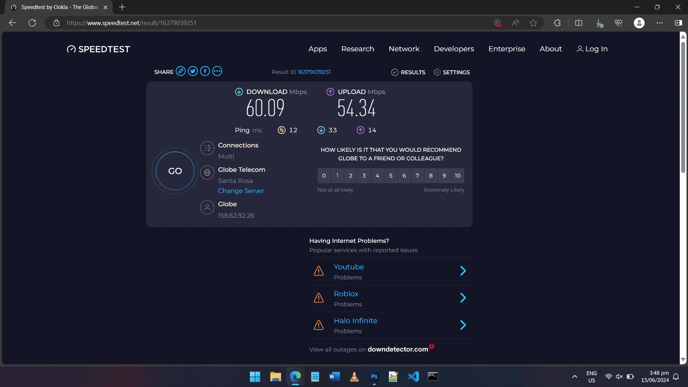Close the Speedtest by Ookla tab
Viewport: 688px width, 387px height.
tap(105, 7)
